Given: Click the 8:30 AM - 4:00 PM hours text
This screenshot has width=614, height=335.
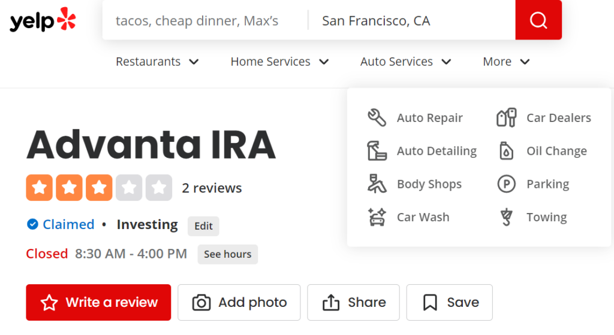Looking at the screenshot, I should click(131, 254).
